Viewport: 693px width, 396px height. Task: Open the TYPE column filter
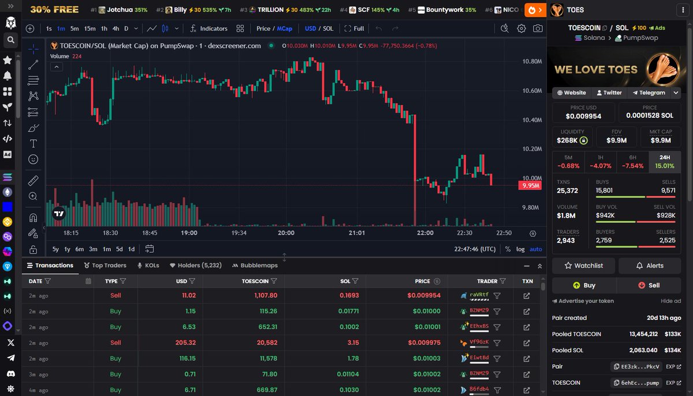pyautogui.click(x=124, y=281)
